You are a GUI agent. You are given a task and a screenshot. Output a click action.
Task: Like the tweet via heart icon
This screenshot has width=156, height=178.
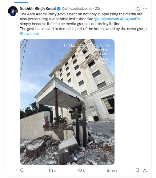(80, 171)
